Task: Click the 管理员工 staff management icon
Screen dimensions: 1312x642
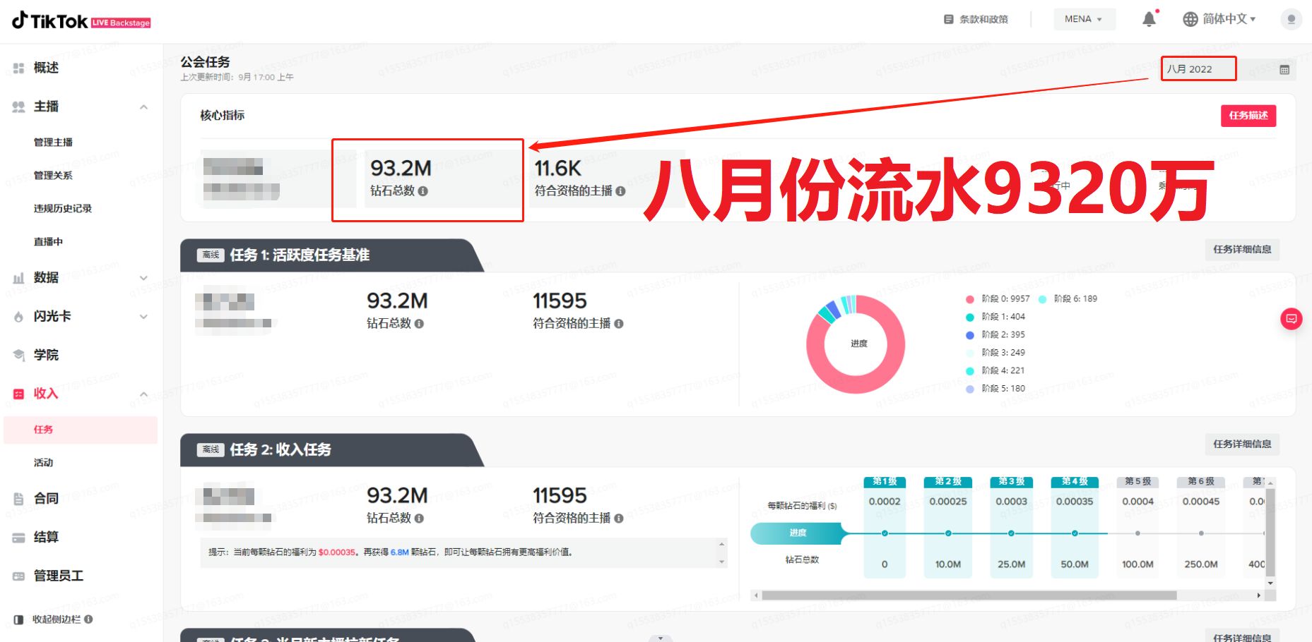Action: pos(20,576)
